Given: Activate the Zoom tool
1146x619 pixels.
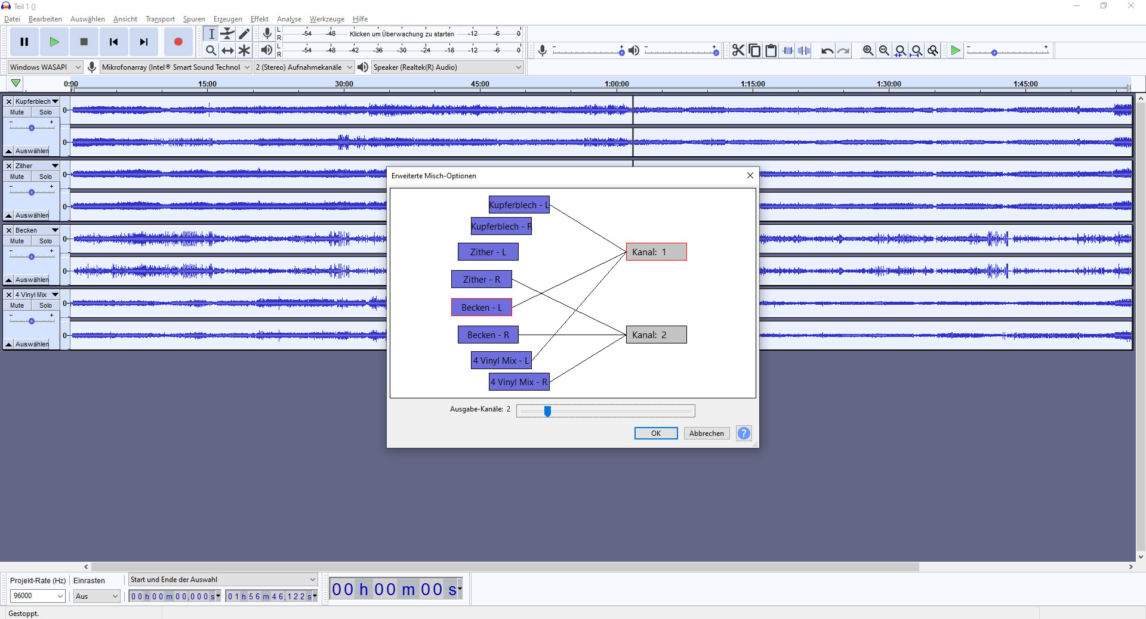Looking at the screenshot, I should click(x=211, y=50).
